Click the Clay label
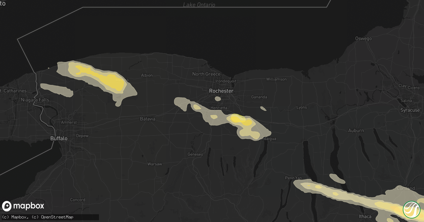 tap(402, 86)
